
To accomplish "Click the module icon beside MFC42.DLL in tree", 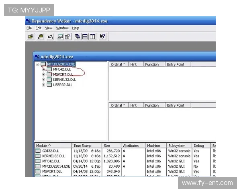I will [49, 69].
